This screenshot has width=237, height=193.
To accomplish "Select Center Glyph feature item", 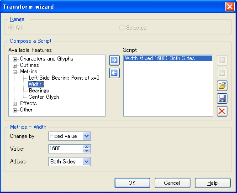I will [x=44, y=97].
